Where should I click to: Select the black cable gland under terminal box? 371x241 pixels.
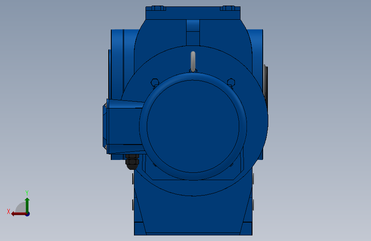(132, 162)
